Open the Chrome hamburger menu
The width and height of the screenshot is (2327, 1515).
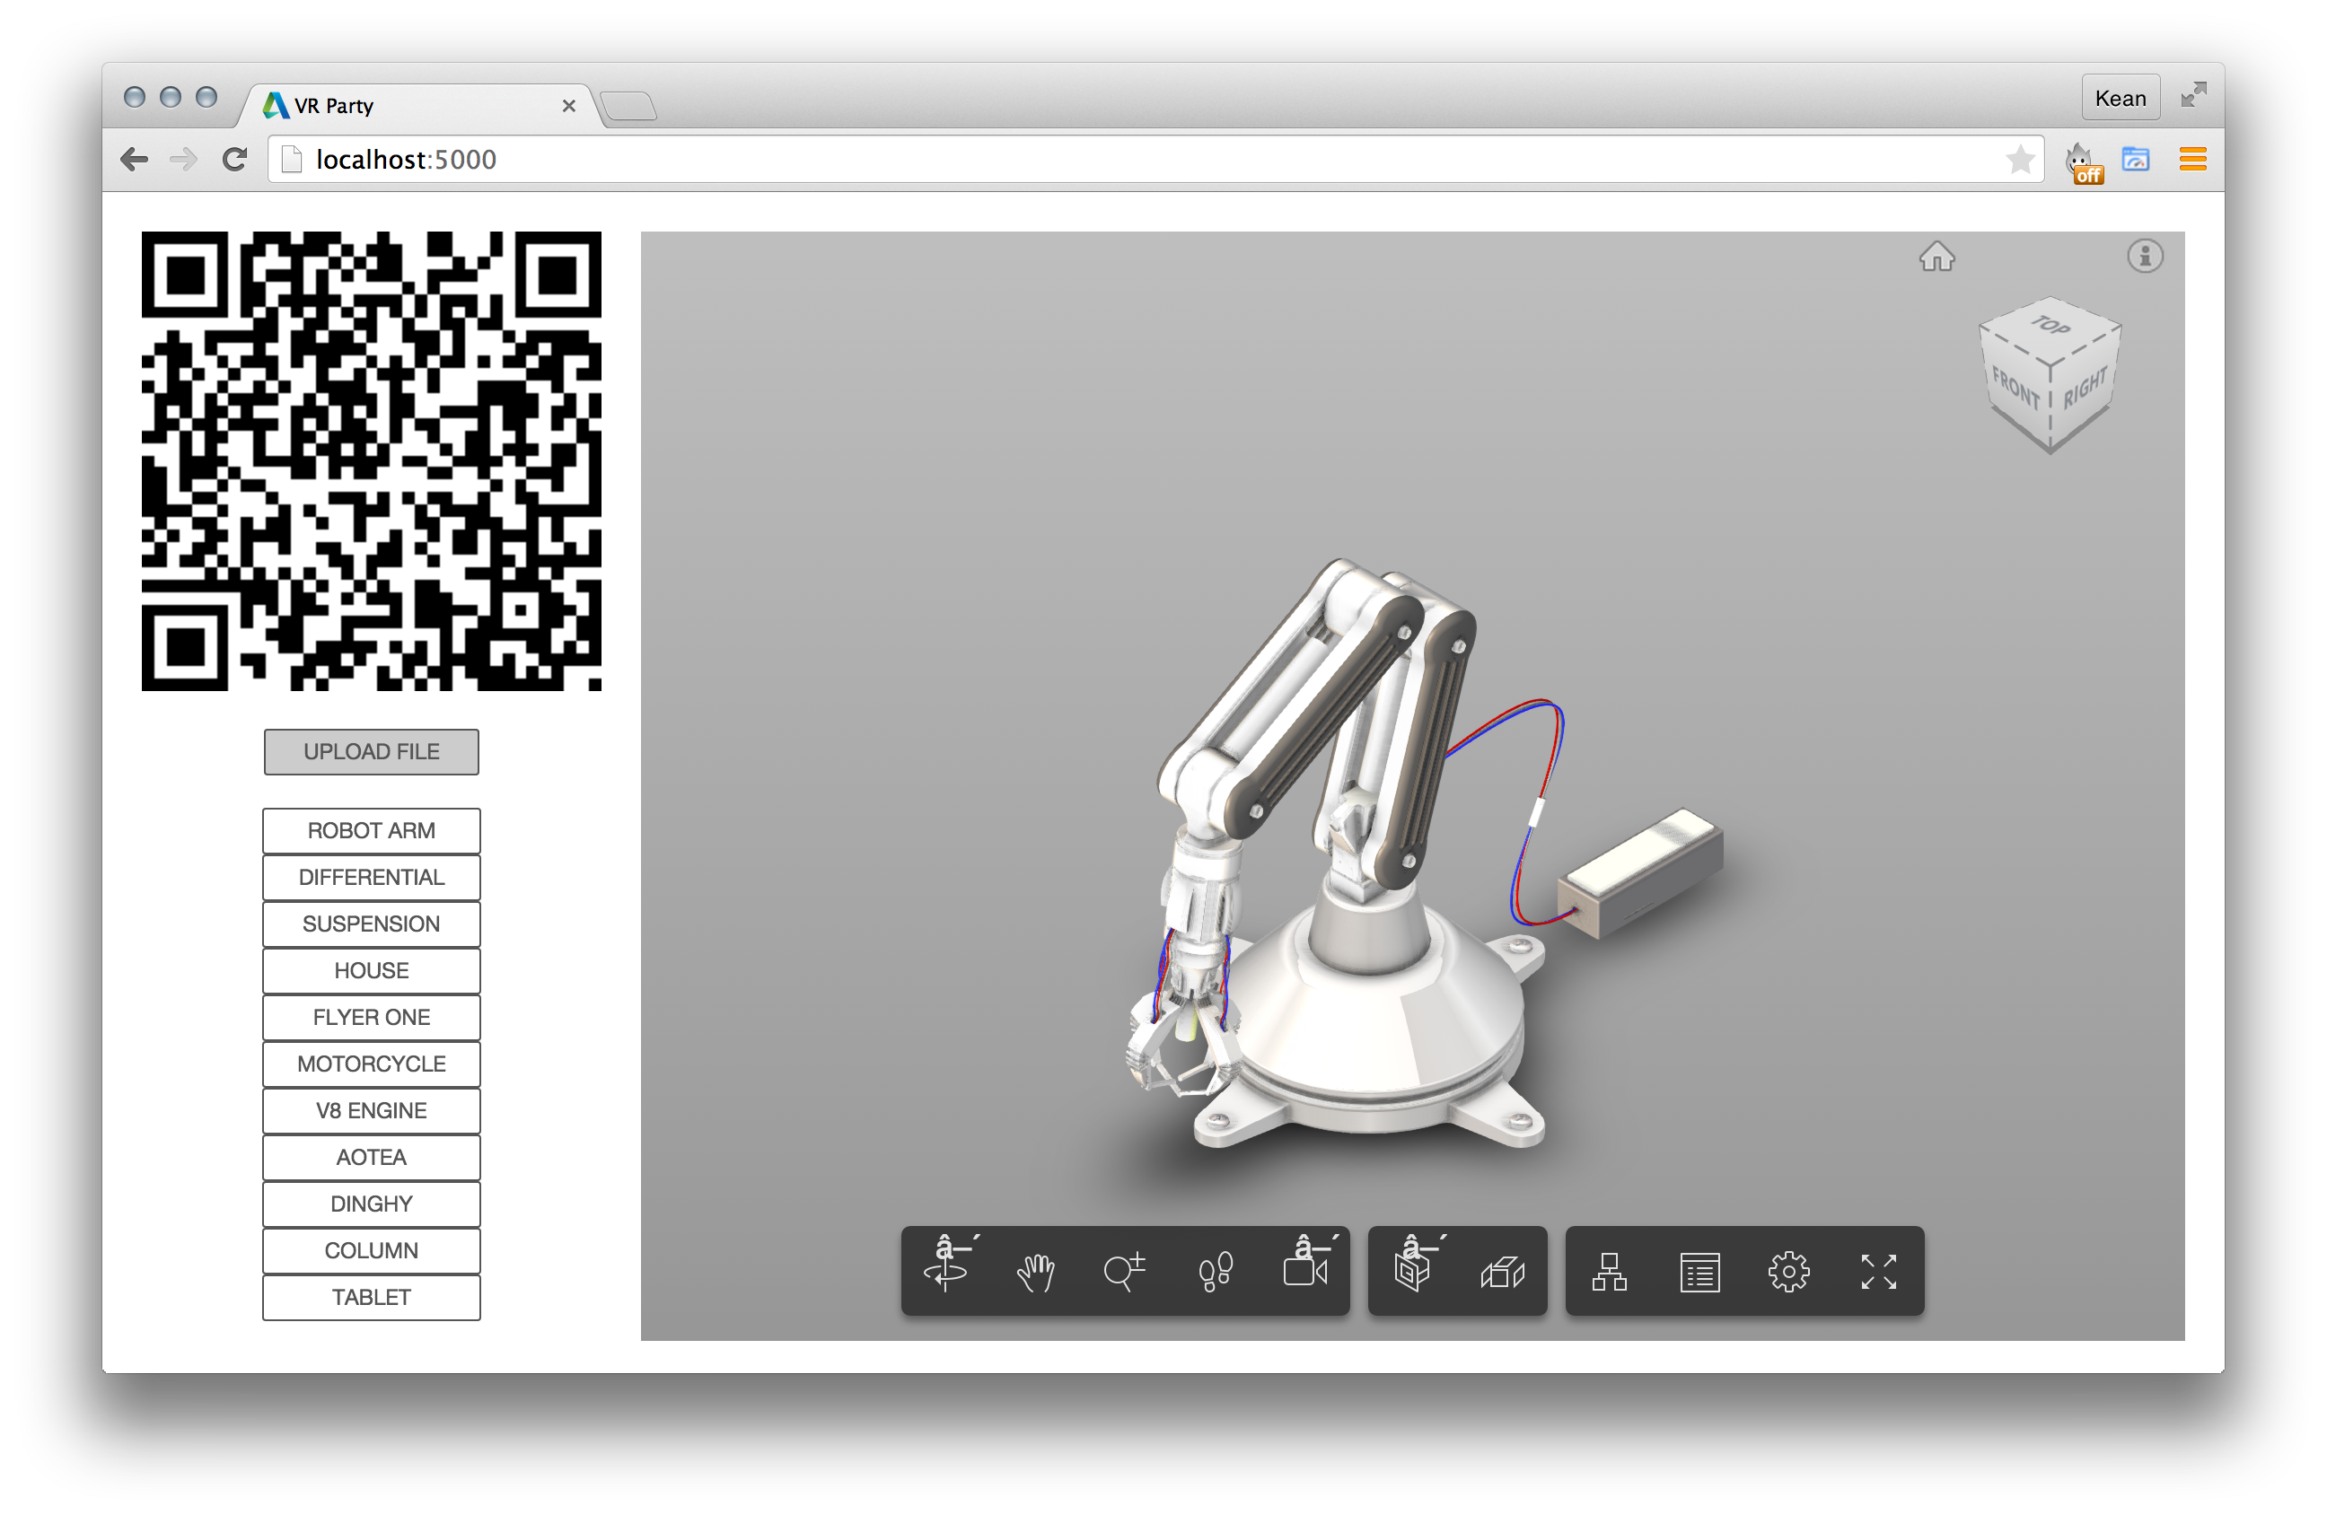[2192, 160]
